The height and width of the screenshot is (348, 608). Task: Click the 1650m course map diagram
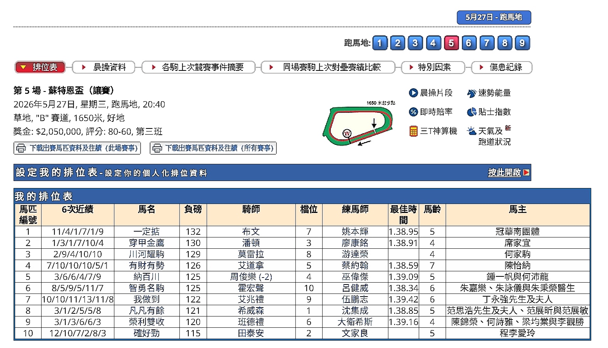pos(359,123)
